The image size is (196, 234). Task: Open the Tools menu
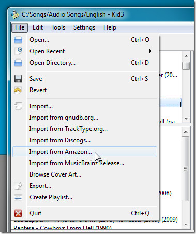click(58, 27)
